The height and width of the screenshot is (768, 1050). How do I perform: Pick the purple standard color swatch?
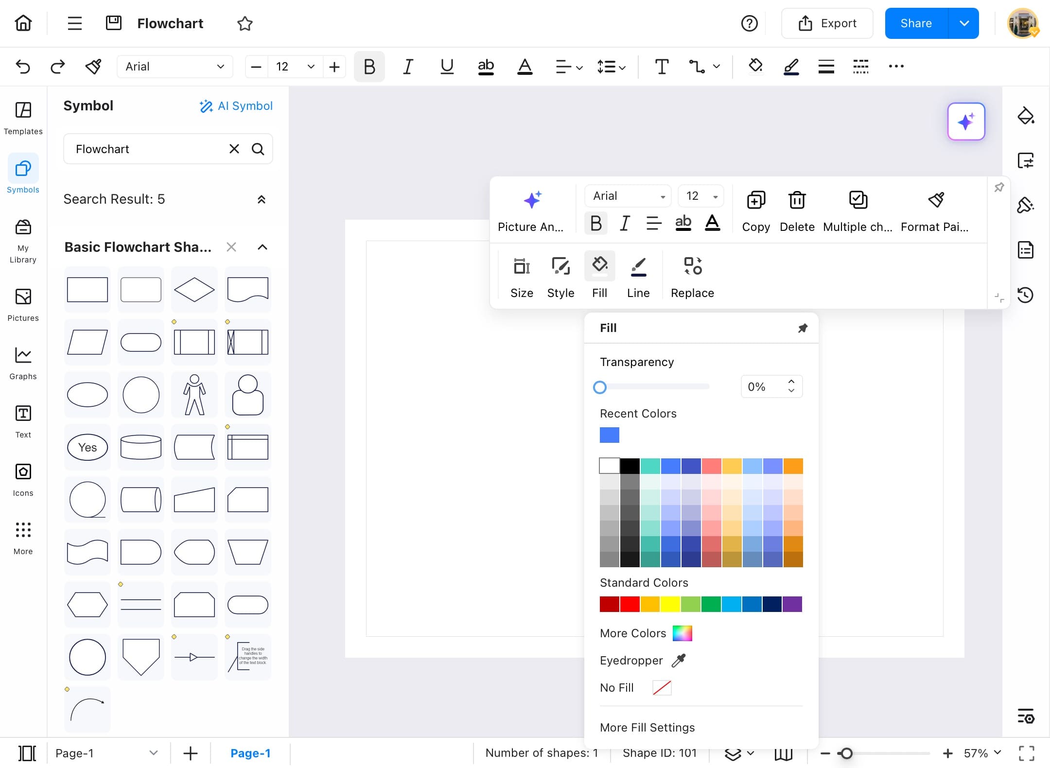[792, 604]
